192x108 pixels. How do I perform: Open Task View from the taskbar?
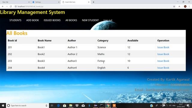pyautogui.click(x=52, y=106)
